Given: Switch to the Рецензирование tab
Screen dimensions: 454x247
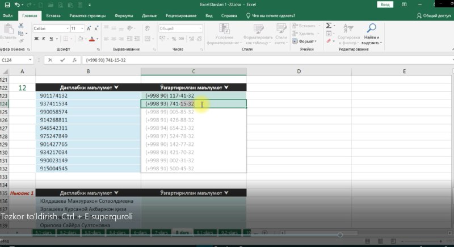Looking at the screenshot, I should click(x=181, y=16).
